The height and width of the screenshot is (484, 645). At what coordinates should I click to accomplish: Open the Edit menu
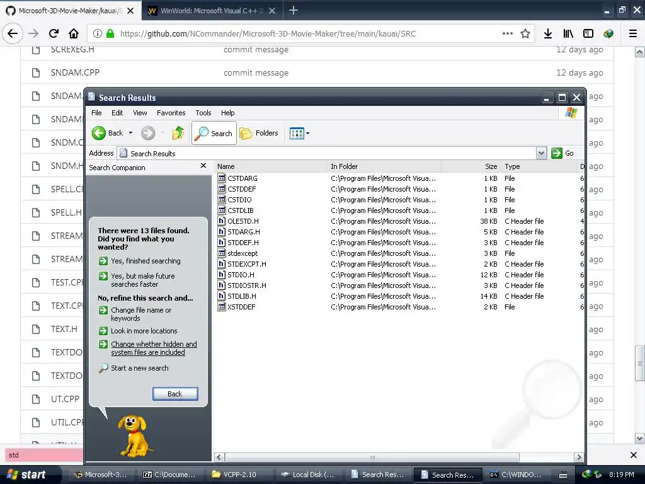[117, 113]
